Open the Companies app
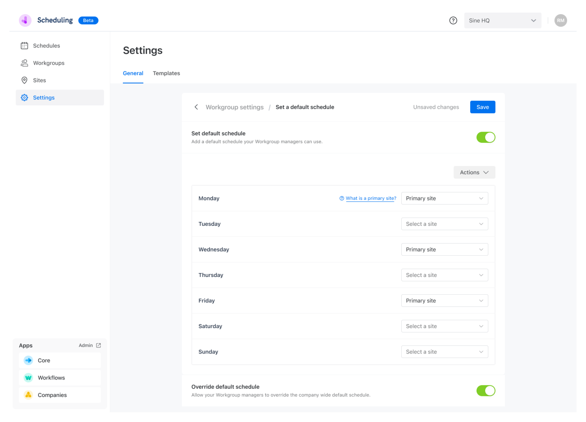This screenshot has width=586, height=422. pos(60,395)
